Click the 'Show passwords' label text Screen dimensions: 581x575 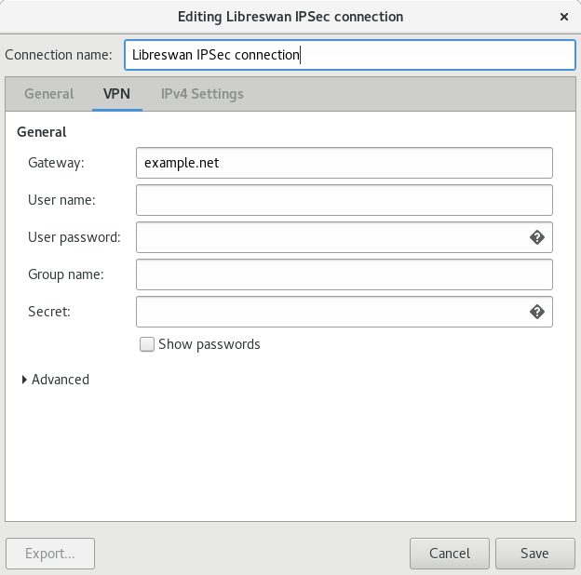209,344
